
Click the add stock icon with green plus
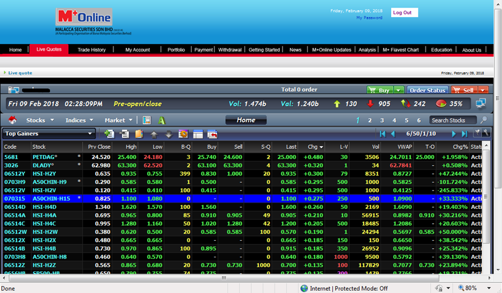pos(110,134)
